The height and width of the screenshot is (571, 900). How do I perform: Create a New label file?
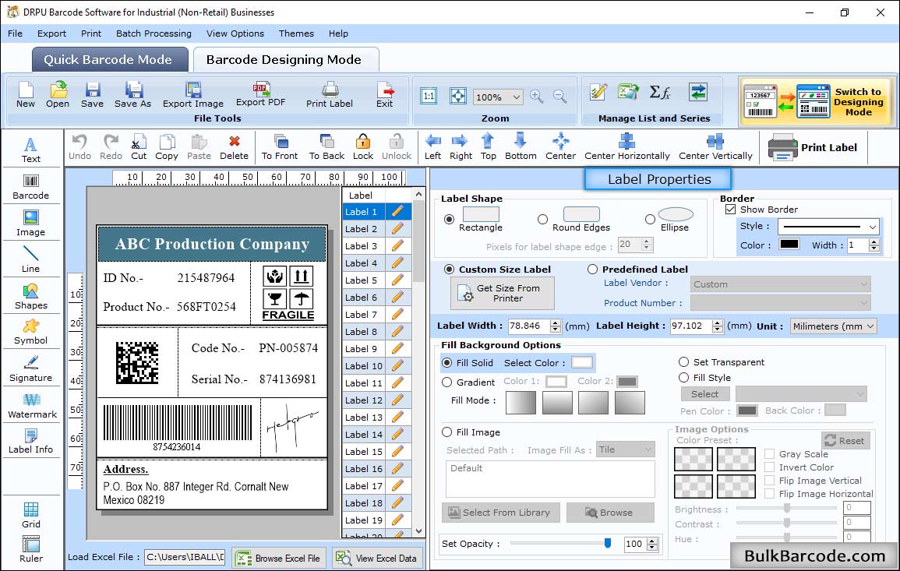[26, 95]
